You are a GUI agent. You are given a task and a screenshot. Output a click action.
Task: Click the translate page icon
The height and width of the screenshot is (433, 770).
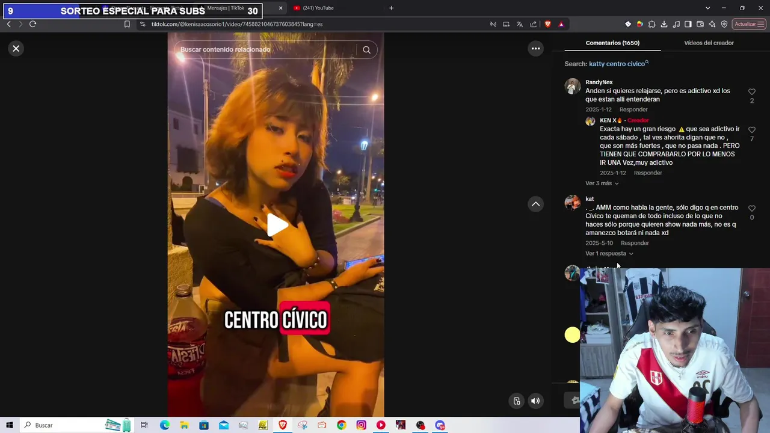pyautogui.click(x=520, y=24)
